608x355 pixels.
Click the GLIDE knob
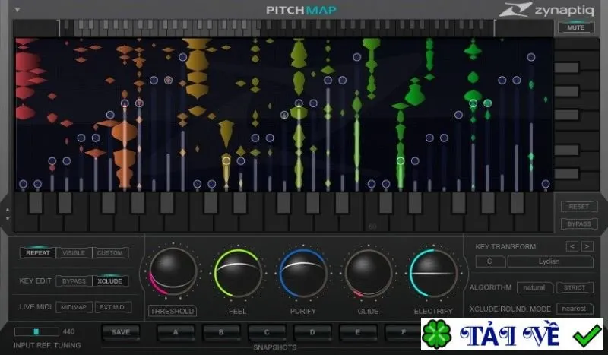[368, 273]
